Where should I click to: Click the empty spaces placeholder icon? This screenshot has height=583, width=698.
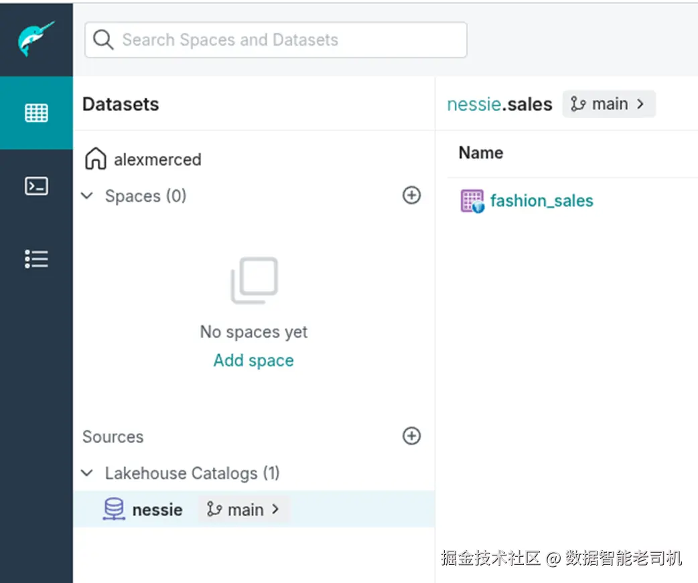coord(254,280)
